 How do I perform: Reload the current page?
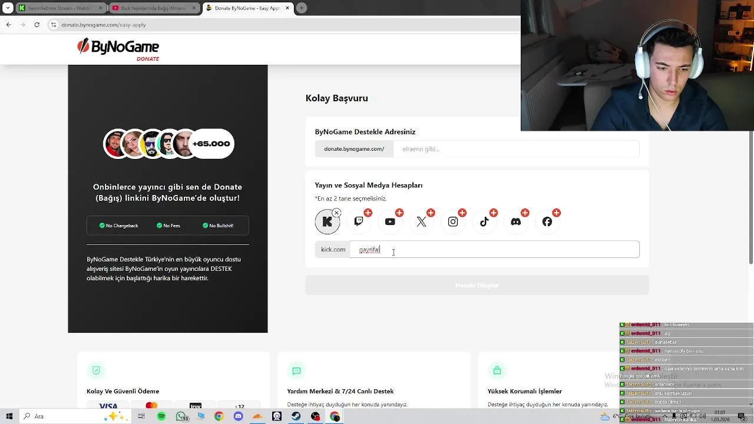37,25
